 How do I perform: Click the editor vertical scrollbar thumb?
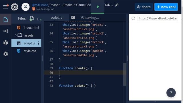tap(125, 74)
